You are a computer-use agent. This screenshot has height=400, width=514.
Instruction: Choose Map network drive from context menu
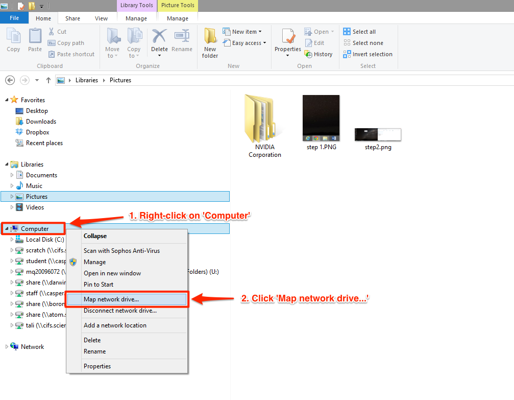pyautogui.click(x=111, y=299)
